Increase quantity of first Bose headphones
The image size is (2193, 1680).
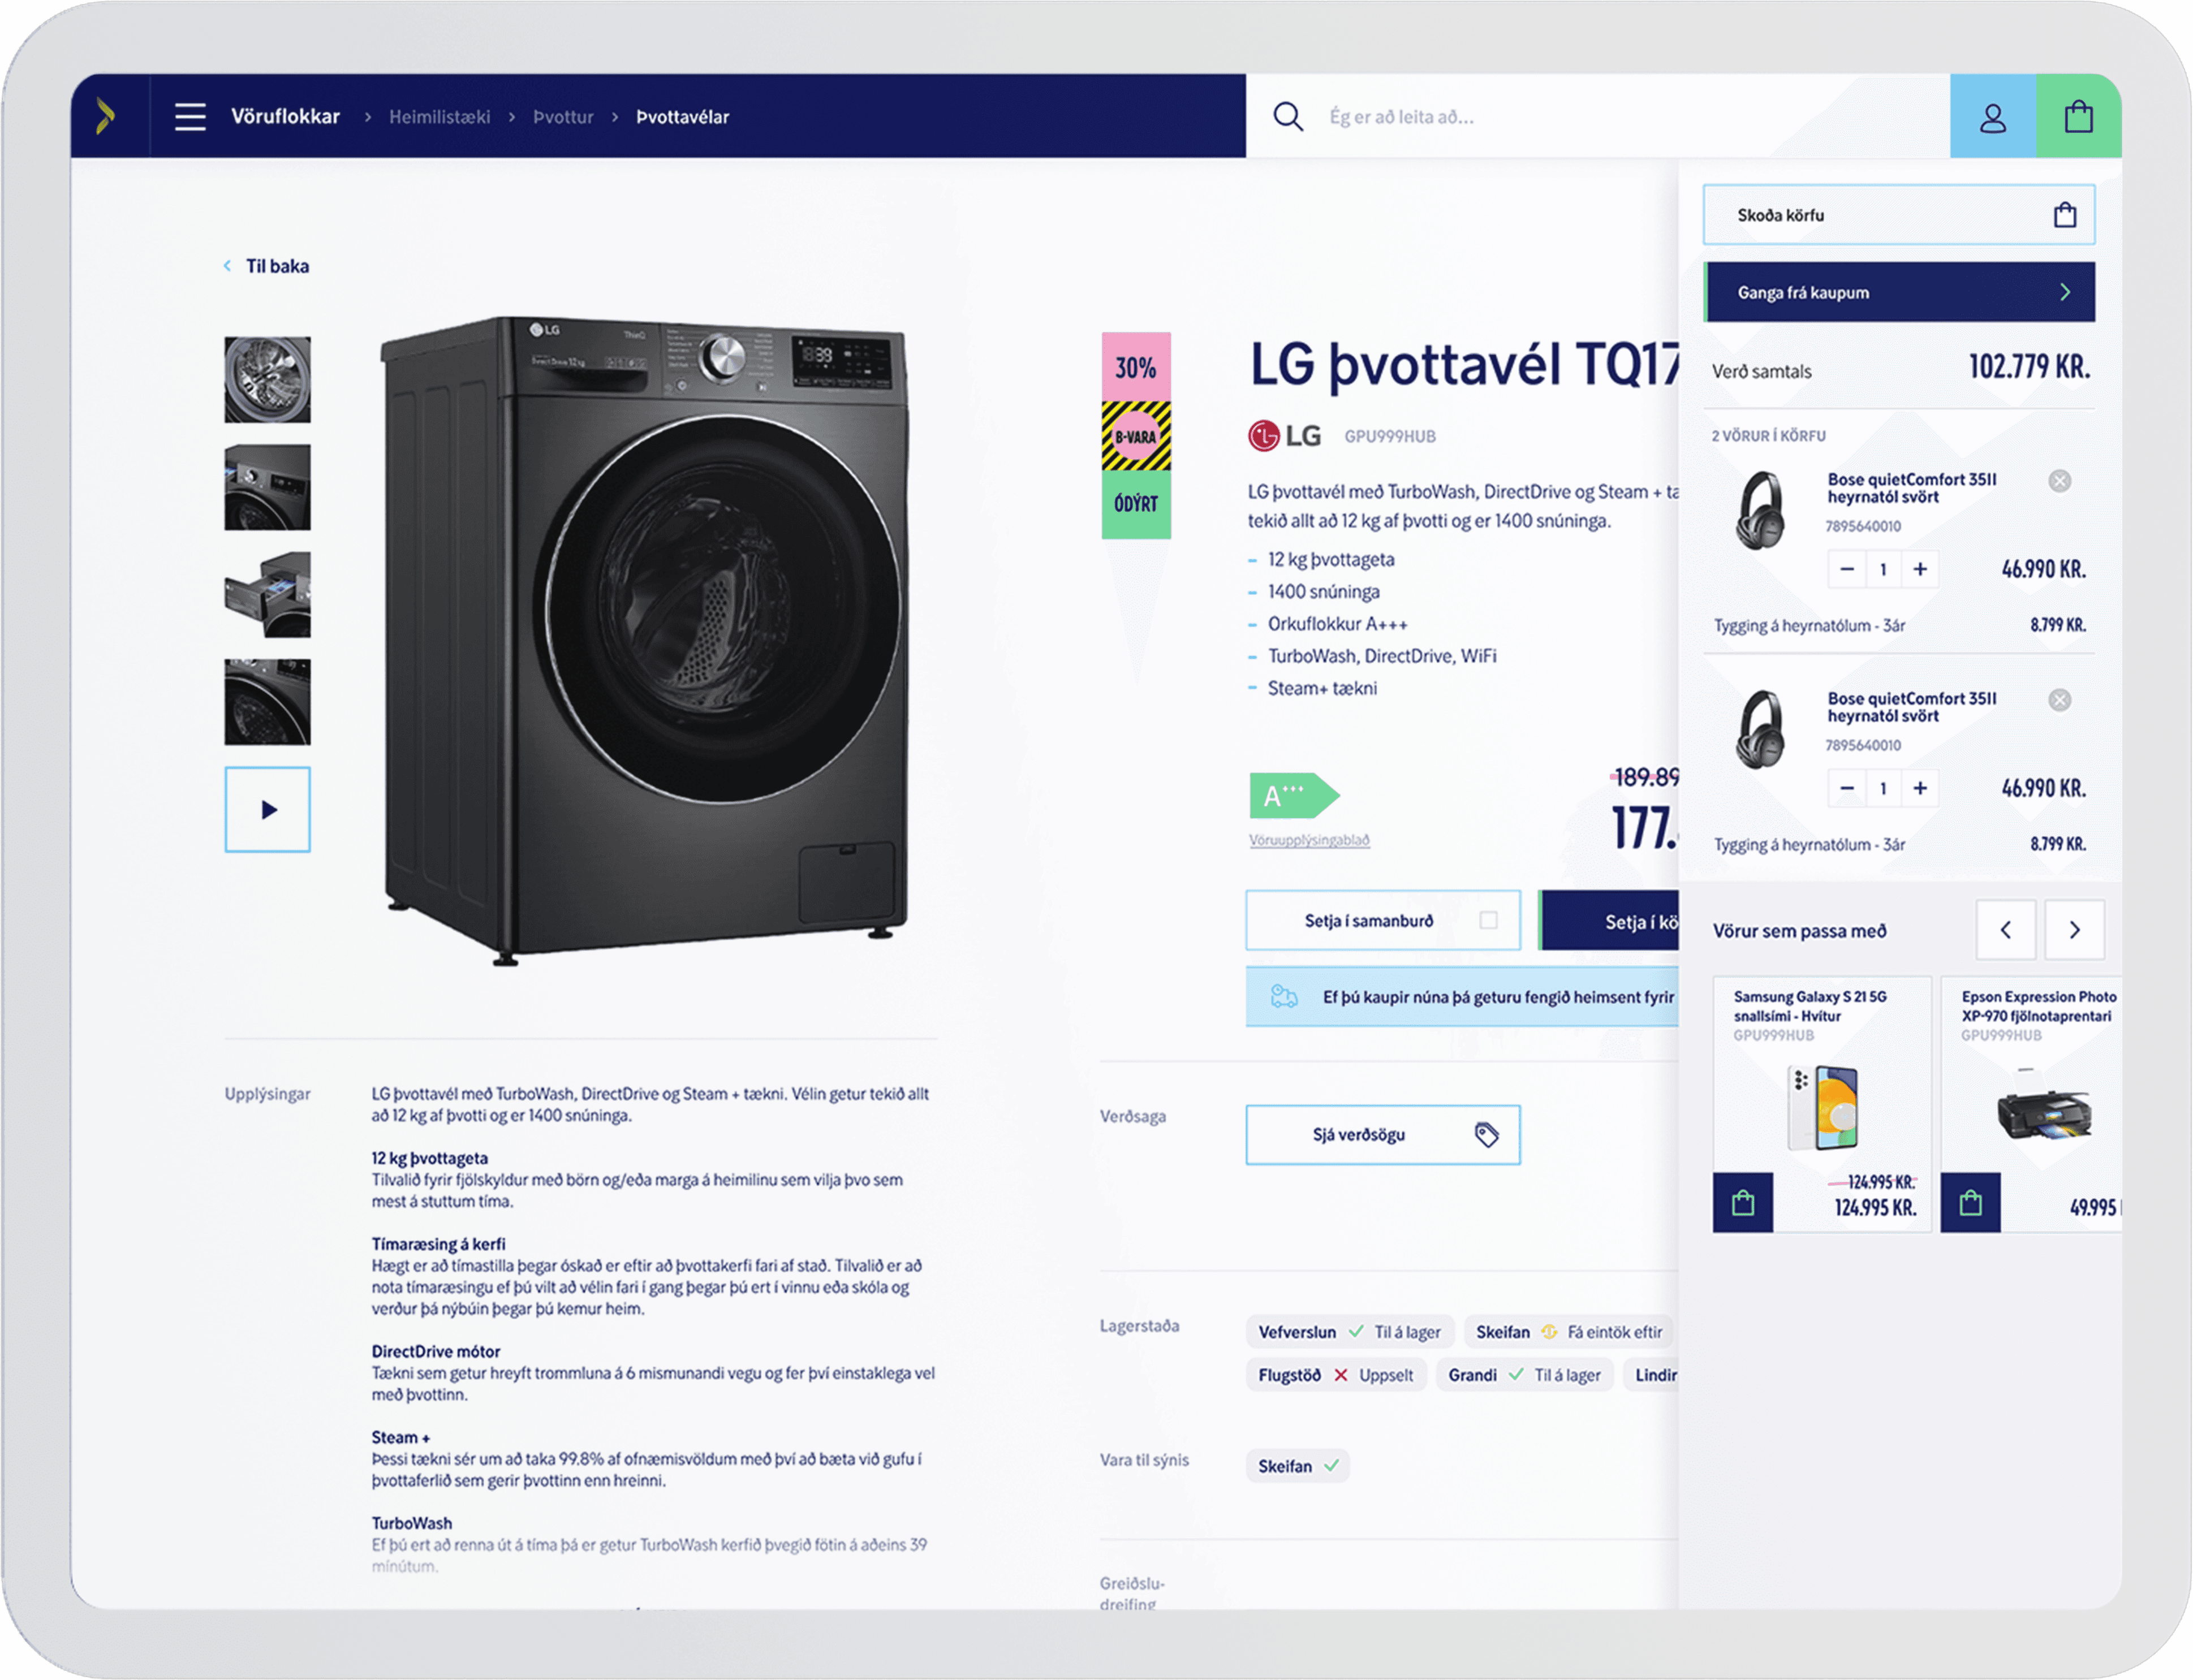pos(1919,569)
